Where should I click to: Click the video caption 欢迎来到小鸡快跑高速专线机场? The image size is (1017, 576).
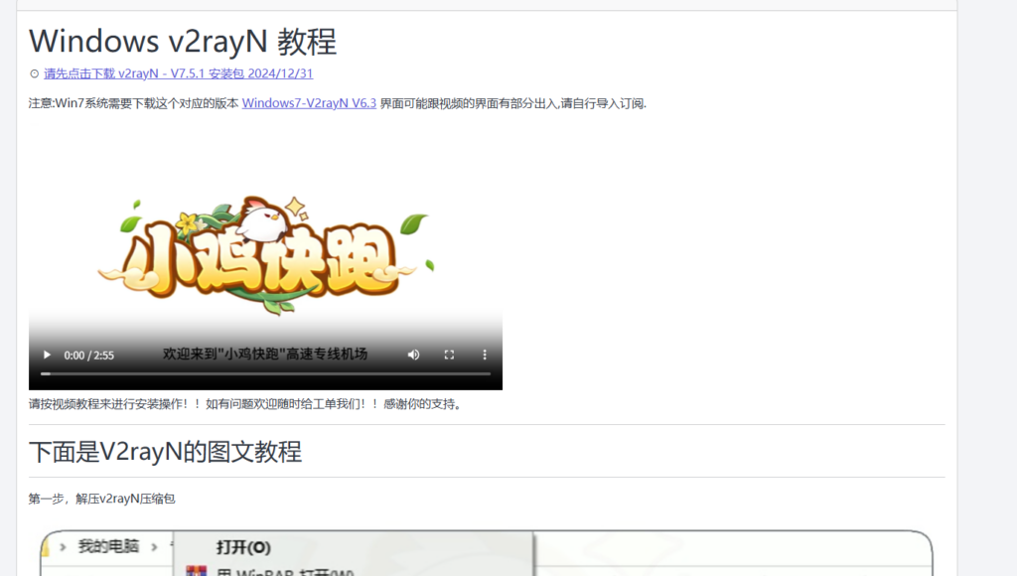click(265, 354)
